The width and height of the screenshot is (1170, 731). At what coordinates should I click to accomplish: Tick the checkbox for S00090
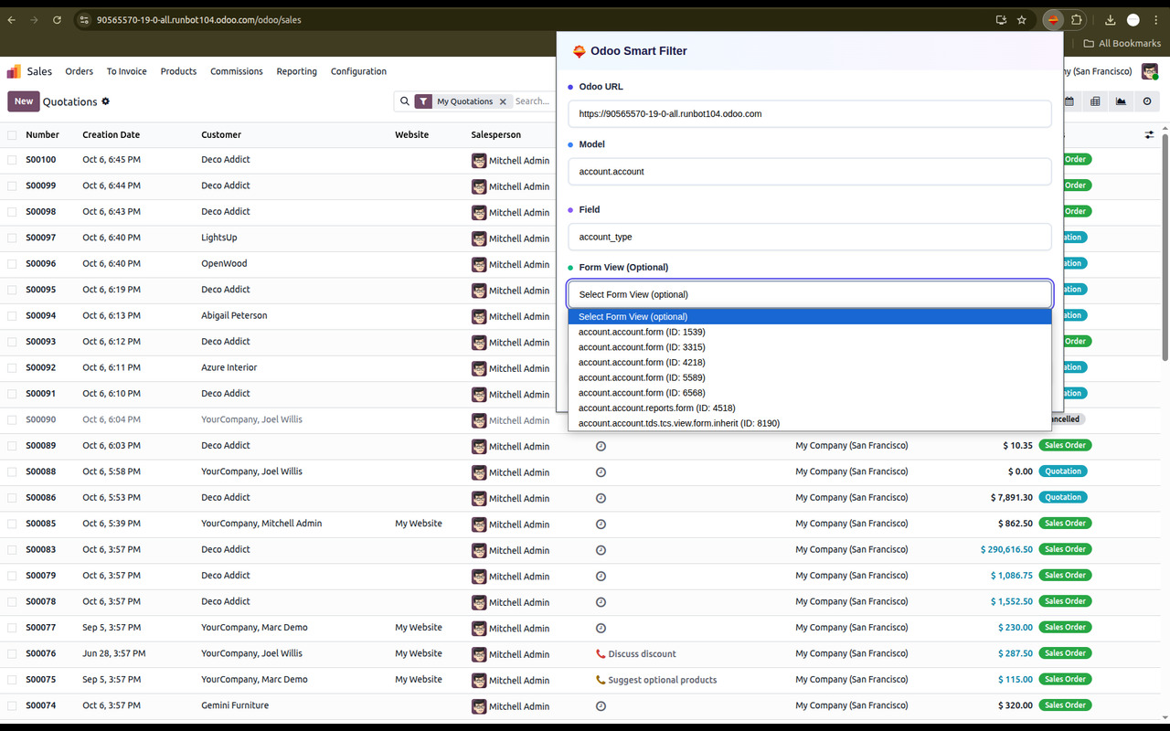pyautogui.click(x=12, y=420)
